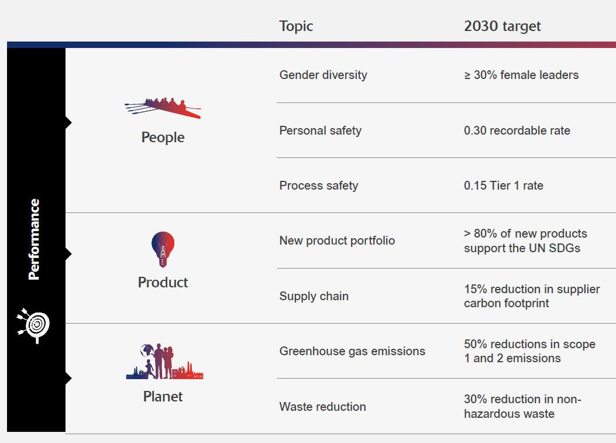Click the Product category label

tap(163, 282)
